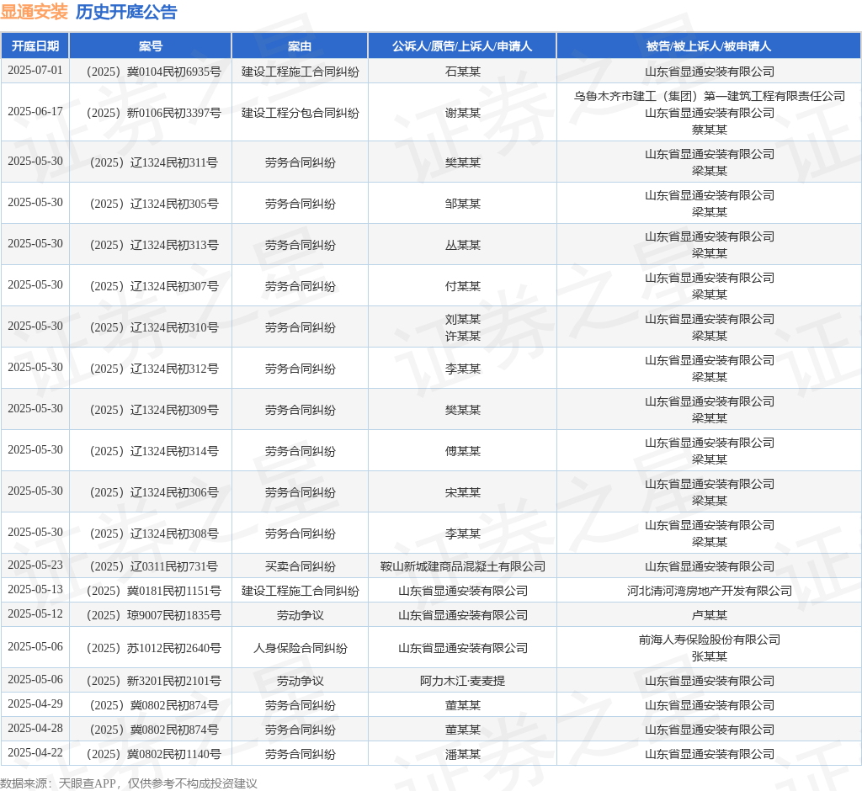Viewport: 862px width, 791px height.
Task: Click plaintiff 潘某某
Action: tap(462, 754)
